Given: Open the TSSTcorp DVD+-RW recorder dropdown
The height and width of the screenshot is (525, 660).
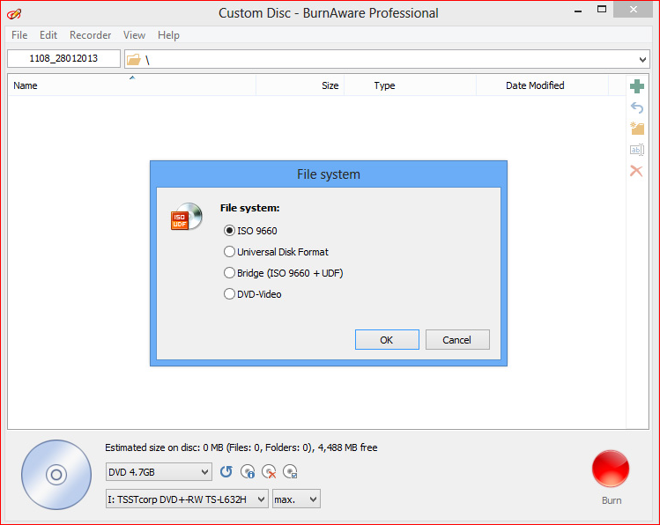Looking at the screenshot, I should click(x=187, y=499).
